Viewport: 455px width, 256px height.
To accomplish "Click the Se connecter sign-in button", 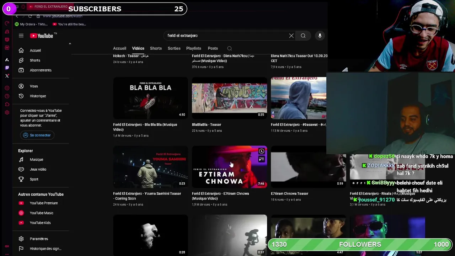I will coord(37,135).
